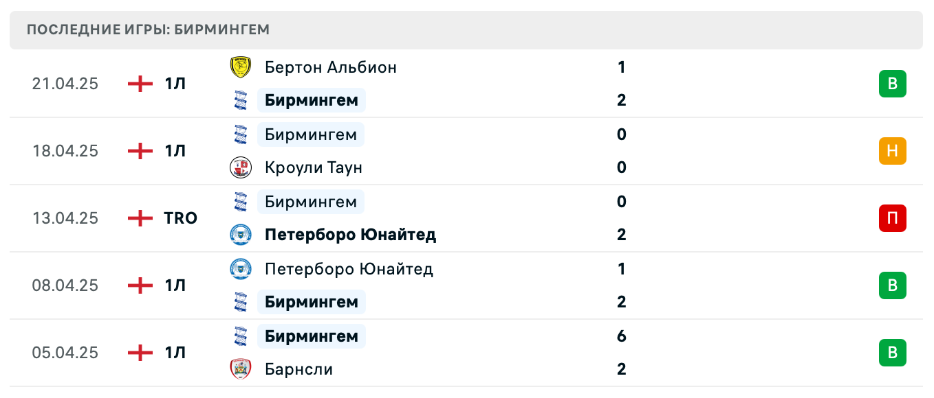The height and width of the screenshot is (398, 934).
Task: Open the 1Л label beside the 08.04.25 date
Action: [x=177, y=285]
